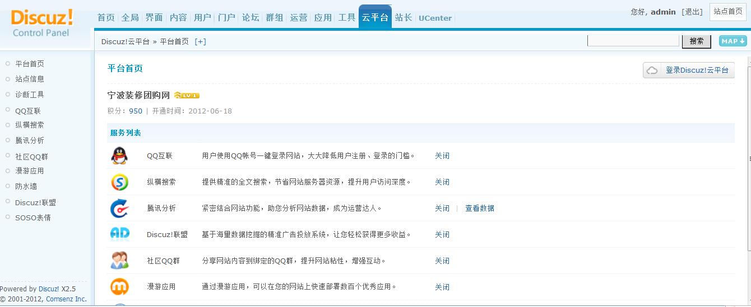Open the 用户 top menu
The width and height of the screenshot is (751, 307).
[202, 17]
